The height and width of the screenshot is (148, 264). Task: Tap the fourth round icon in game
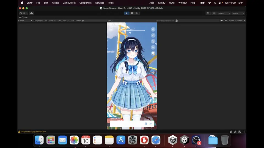[153, 47]
